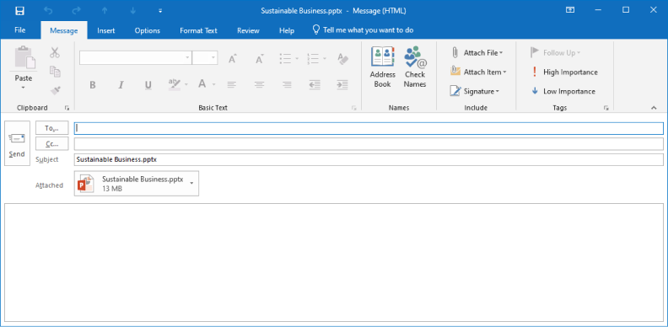This screenshot has height=327, width=668.
Task: Toggle Align Right
Action: (x=287, y=84)
